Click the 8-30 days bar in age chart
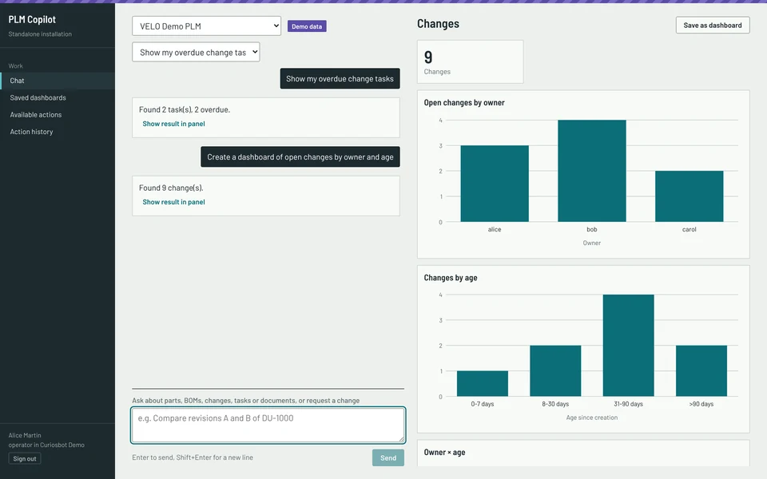 pos(555,371)
